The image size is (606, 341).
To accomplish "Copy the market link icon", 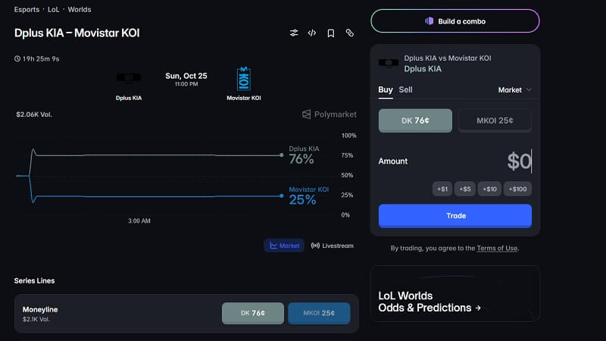I will [x=350, y=33].
